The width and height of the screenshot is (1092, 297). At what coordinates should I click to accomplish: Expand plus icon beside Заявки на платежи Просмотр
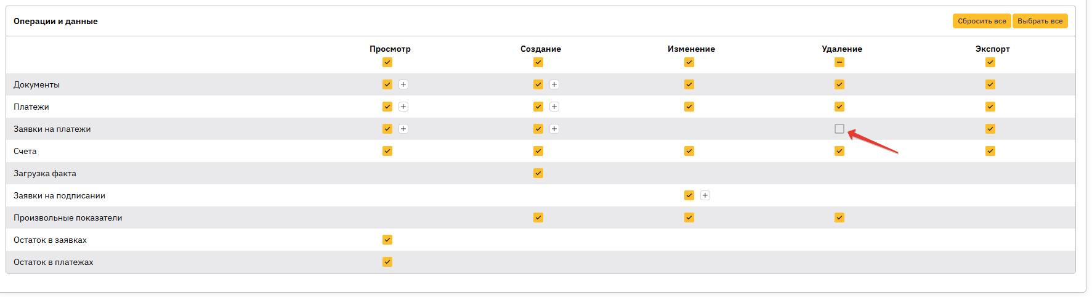pyautogui.click(x=403, y=129)
